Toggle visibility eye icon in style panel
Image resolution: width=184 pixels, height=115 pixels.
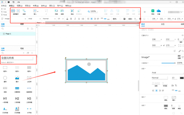click(179, 35)
